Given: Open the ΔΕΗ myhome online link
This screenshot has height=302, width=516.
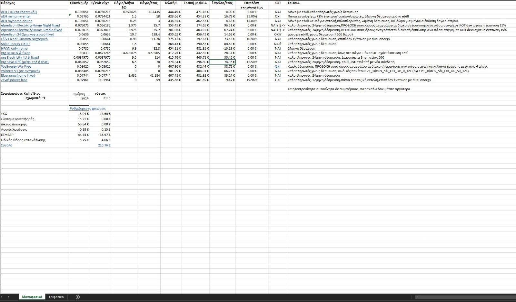Looking at the screenshot, I should click(x=16, y=21).
